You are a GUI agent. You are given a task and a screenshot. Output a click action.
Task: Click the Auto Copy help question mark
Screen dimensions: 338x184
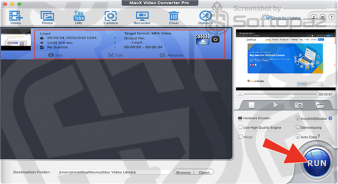[x=319, y=136]
